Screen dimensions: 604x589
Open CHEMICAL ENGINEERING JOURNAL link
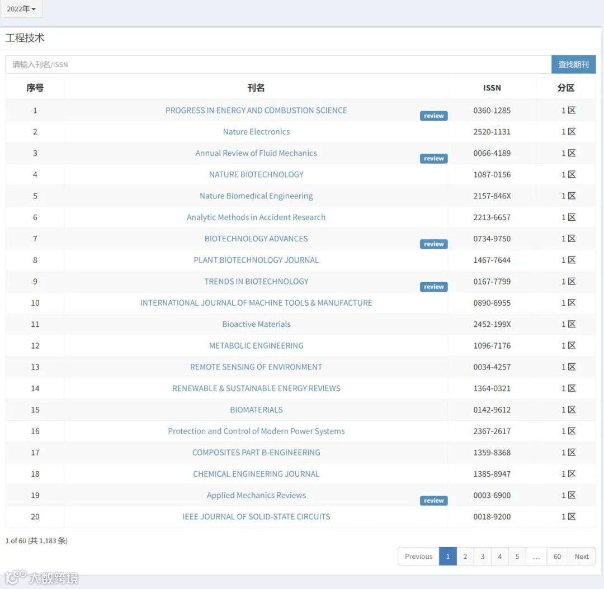(x=256, y=474)
